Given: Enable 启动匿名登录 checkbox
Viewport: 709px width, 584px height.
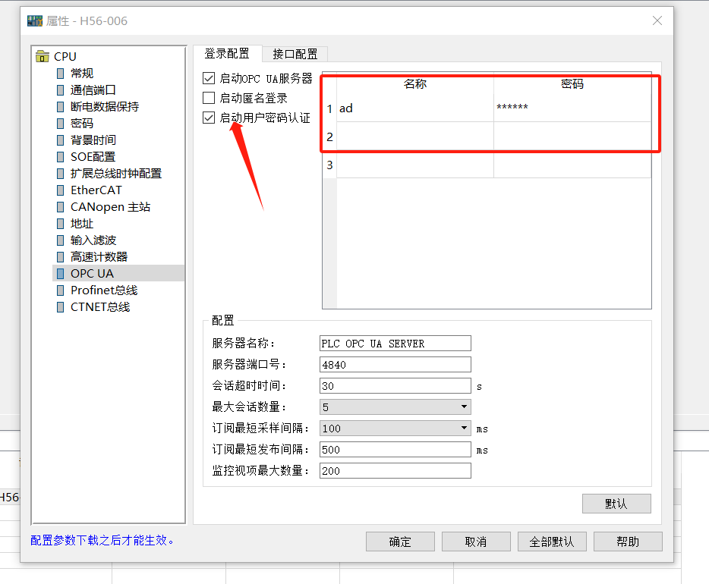Looking at the screenshot, I should click(209, 98).
